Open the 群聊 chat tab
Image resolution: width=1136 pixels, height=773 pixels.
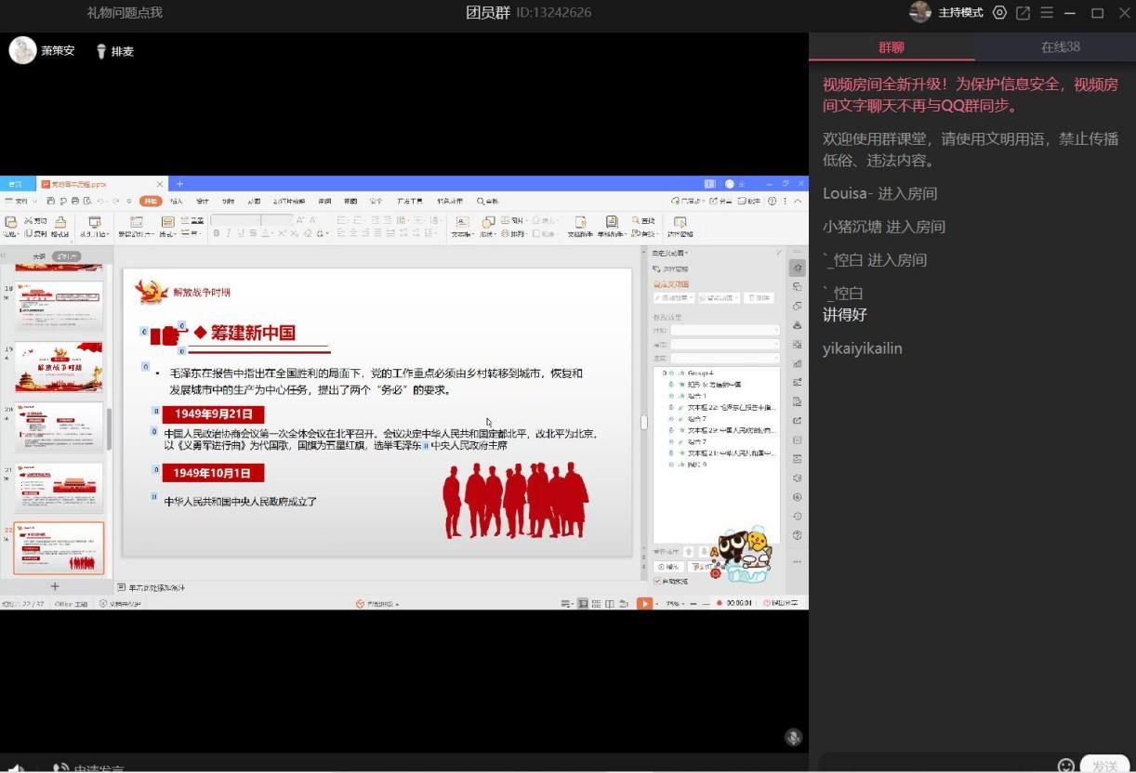891,47
